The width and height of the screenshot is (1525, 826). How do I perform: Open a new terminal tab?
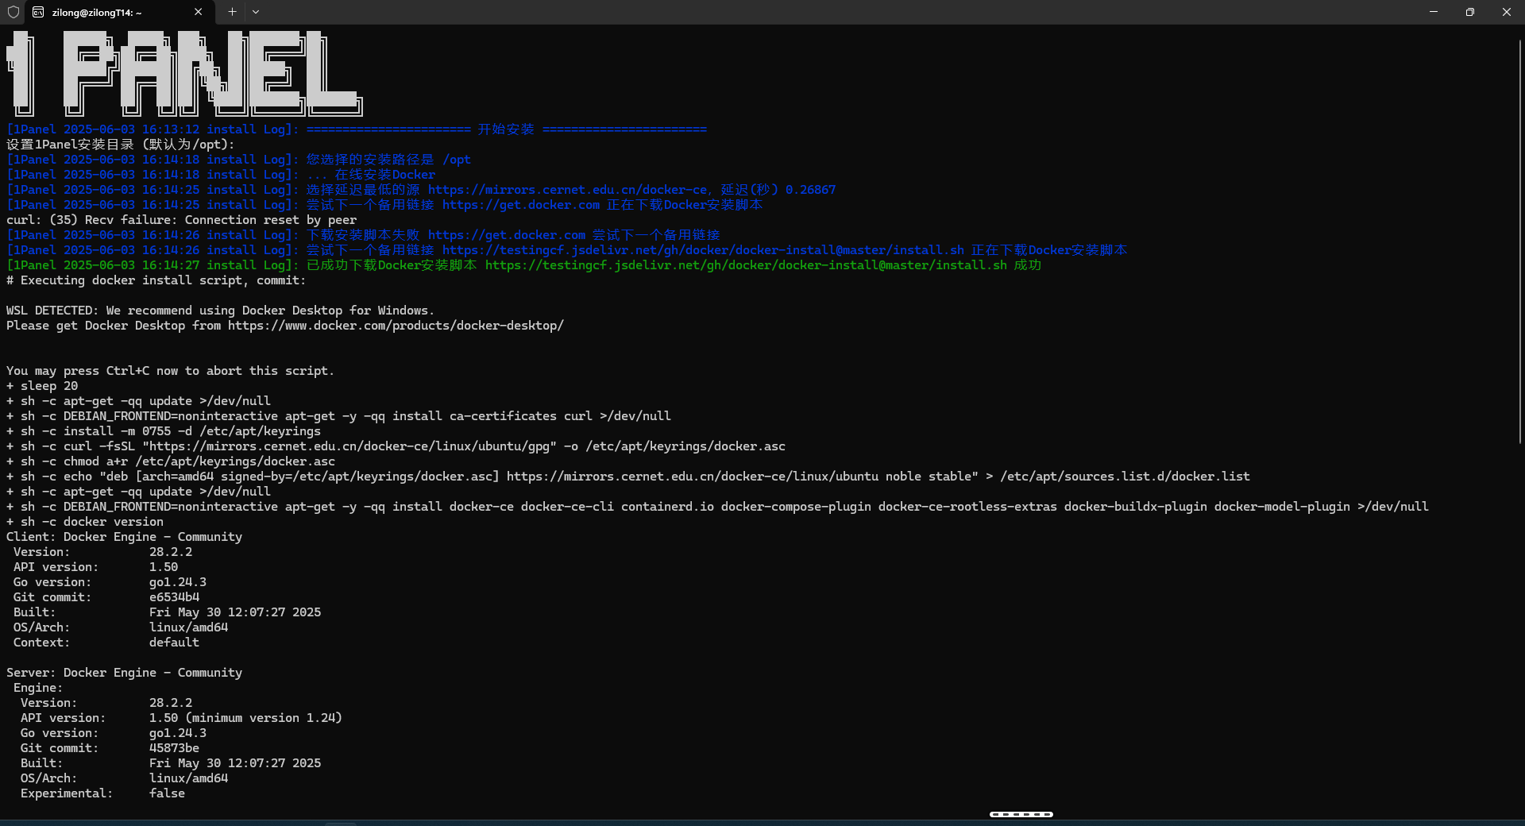point(232,12)
